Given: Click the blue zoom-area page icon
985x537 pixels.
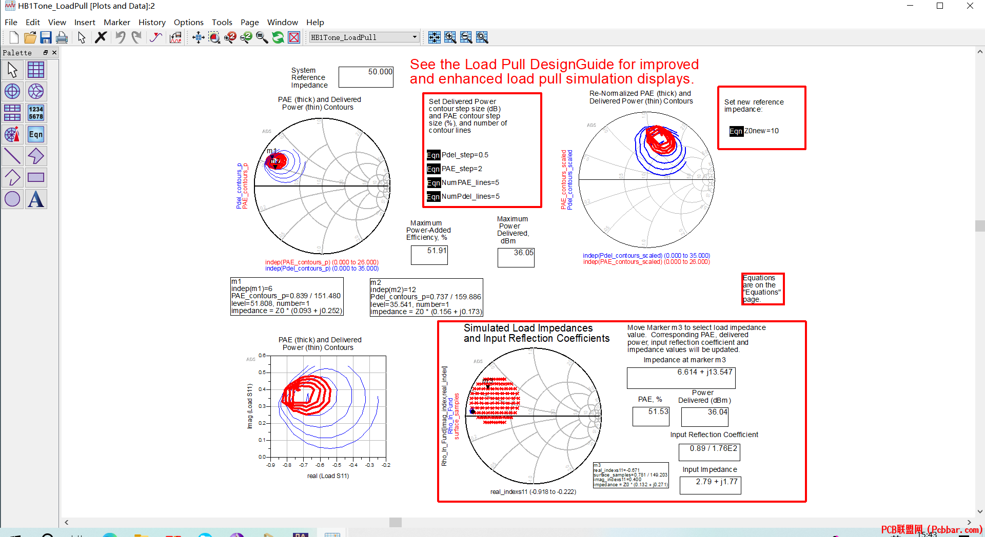Looking at the screenshot, I should [x=482, y=37].
